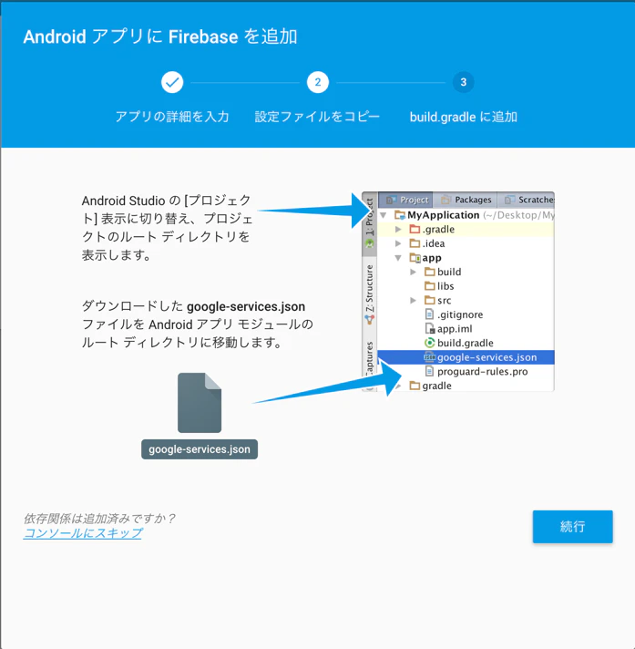Viewport: 635px width, 649px height.
Task: Click the Structure side tab icon
Action: (369, 320)
